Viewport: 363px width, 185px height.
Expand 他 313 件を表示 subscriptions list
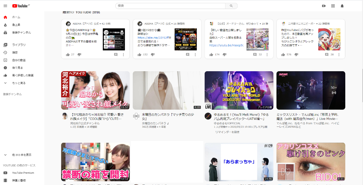click(x=21, y=155)
